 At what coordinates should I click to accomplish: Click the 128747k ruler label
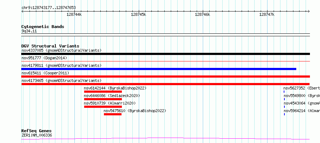pyautogui.click(x=267, y=14)
